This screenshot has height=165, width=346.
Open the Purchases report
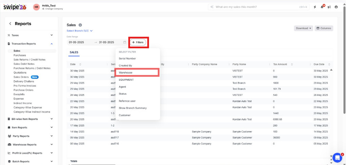(20, 55)
